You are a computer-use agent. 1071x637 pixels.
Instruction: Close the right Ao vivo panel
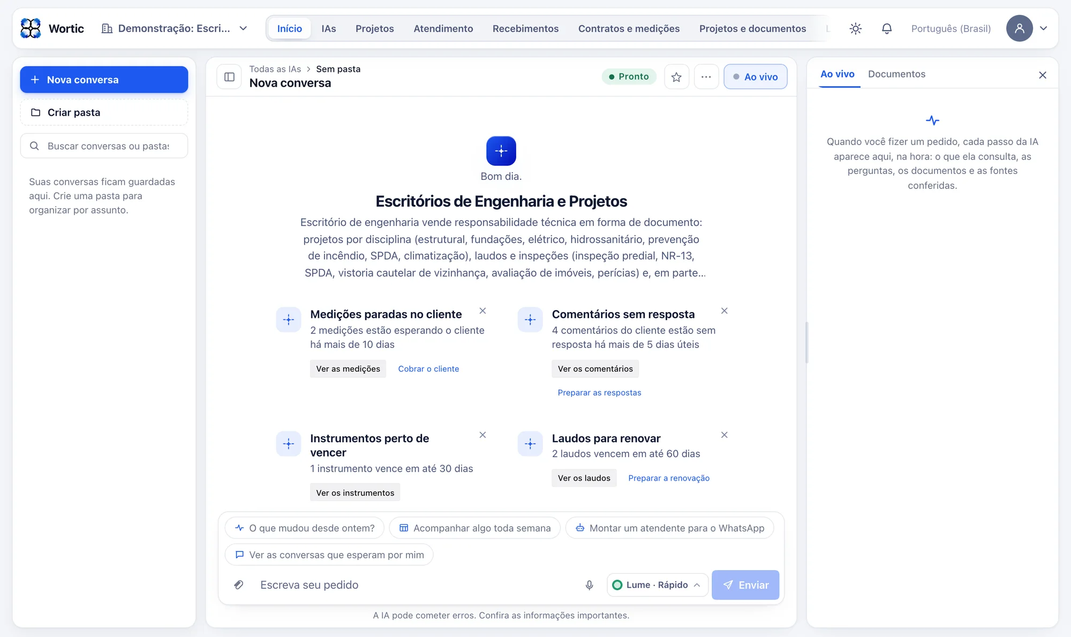pos(1042,75)
